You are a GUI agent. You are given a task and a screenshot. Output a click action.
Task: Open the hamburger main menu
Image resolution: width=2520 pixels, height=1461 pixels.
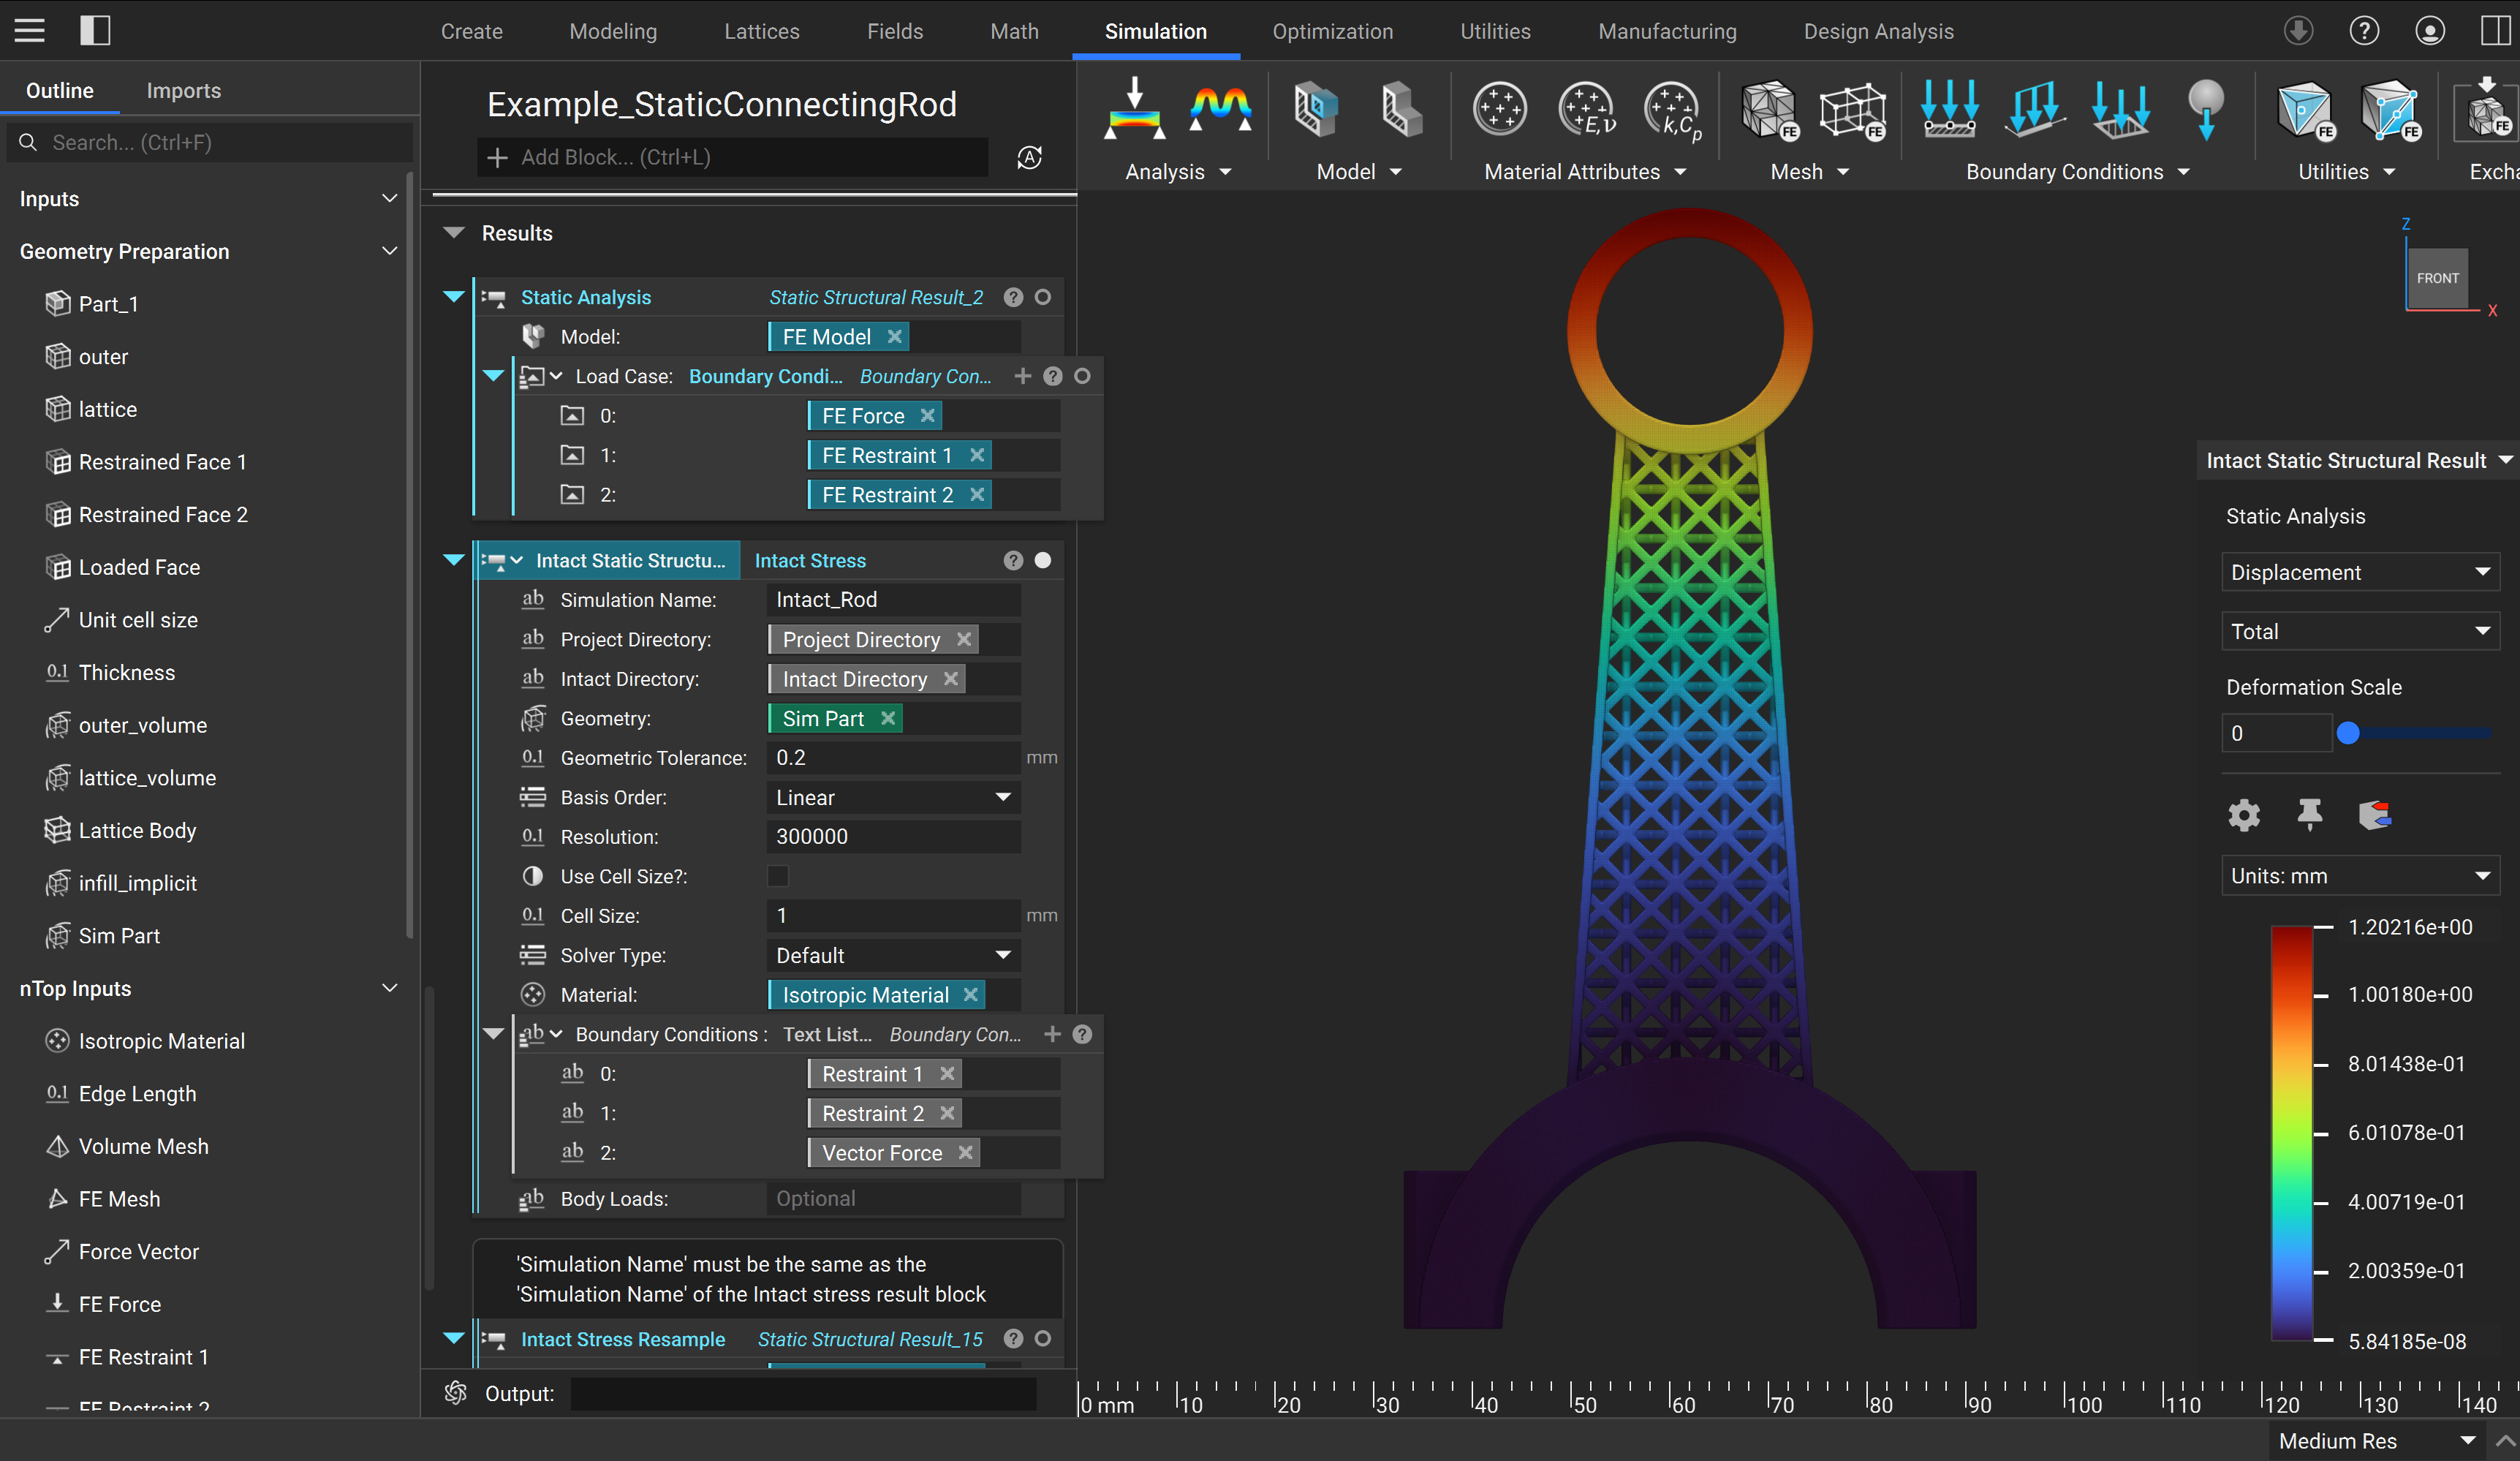tap(29, 30)
